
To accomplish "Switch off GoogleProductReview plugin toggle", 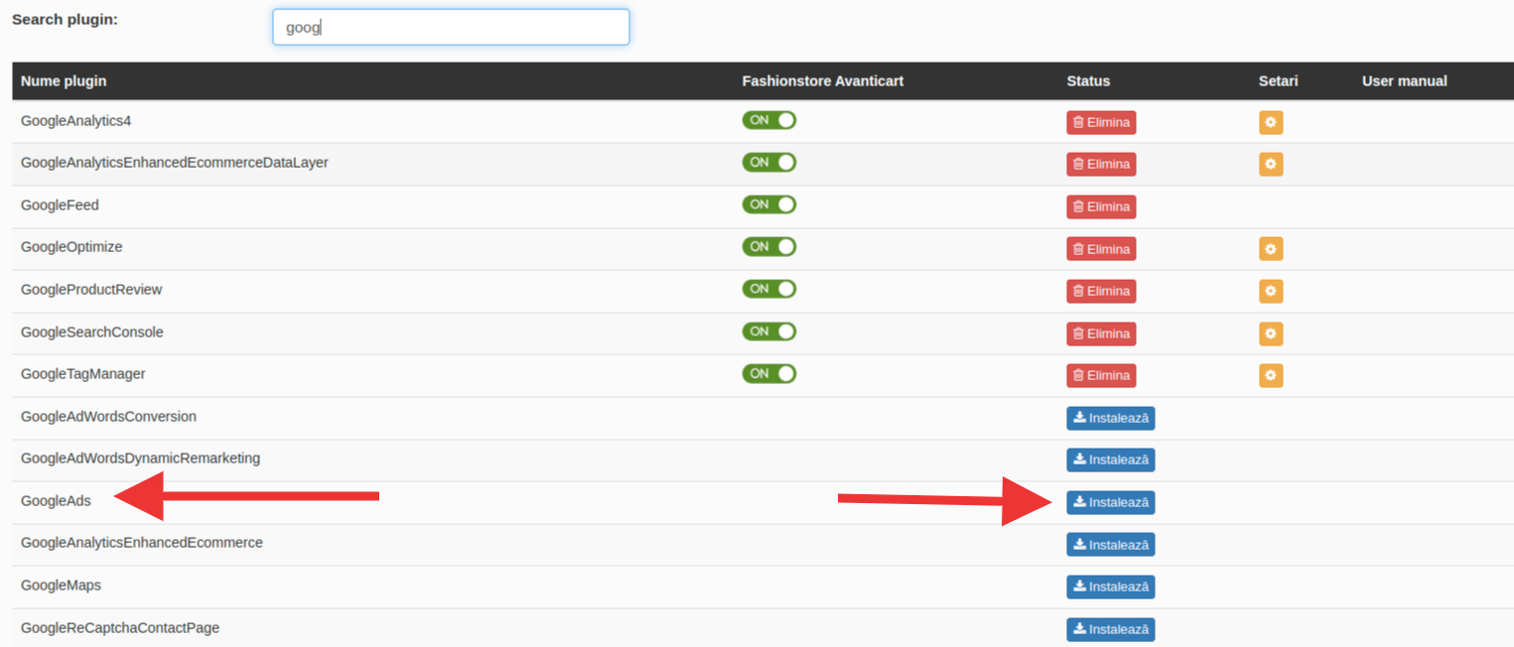I will click(x=769, y=289).
